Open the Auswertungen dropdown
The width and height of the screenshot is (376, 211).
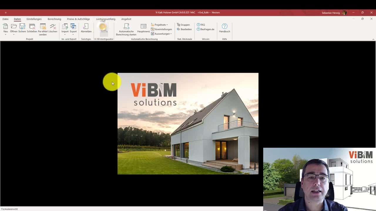(x=161, y=34)
